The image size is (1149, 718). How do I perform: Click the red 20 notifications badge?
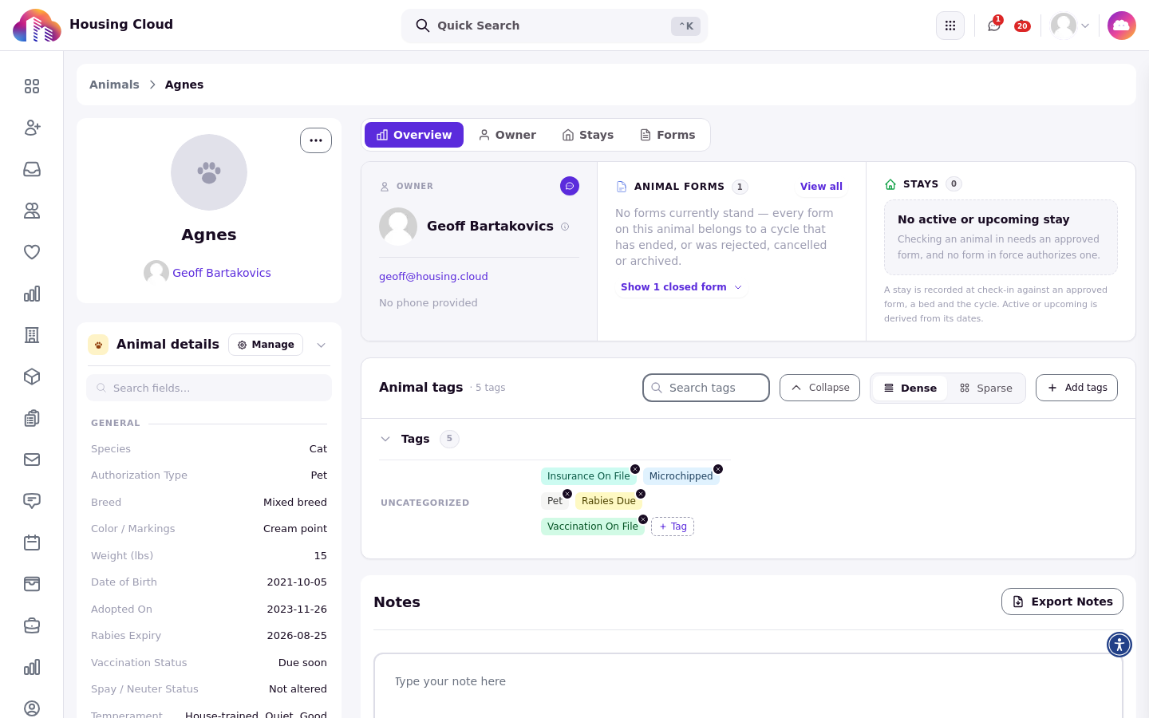(x=1022, y=26)
